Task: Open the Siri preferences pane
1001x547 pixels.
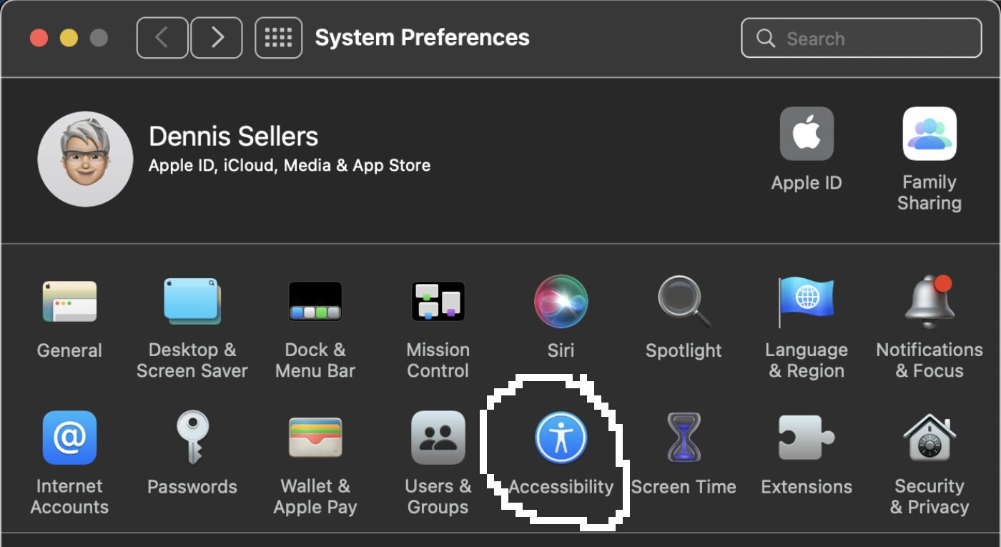Action: 561,302
